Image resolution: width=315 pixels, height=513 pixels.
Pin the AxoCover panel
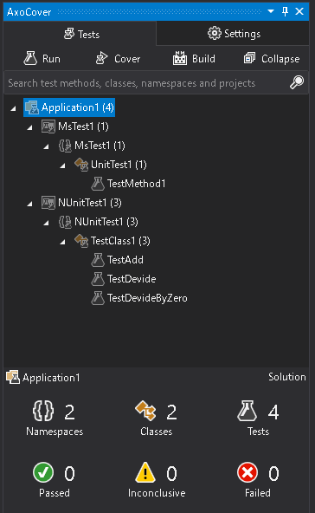(285, 11)
